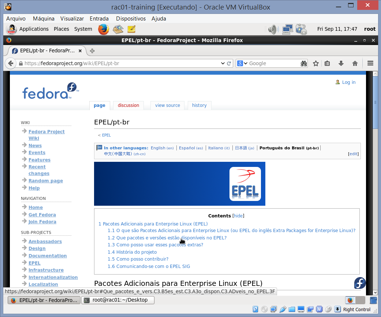Image resolution: width=381 pixels, height=317 pixels.
Task: Click the Log in link
Action: pos(348,82)
